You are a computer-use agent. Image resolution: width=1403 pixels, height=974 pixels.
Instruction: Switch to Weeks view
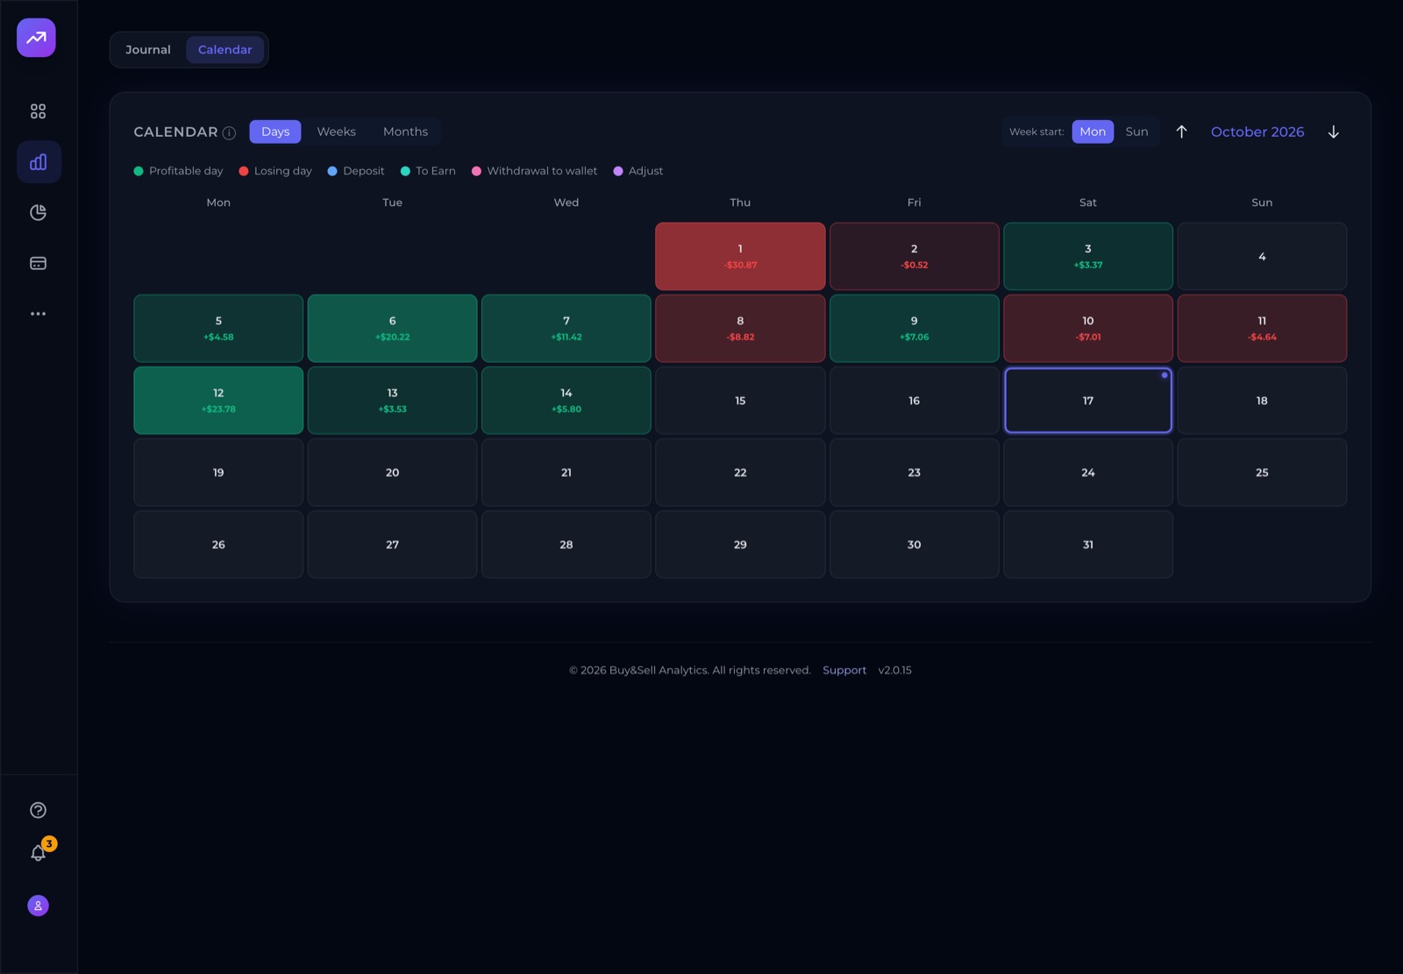tap(336, 132)
